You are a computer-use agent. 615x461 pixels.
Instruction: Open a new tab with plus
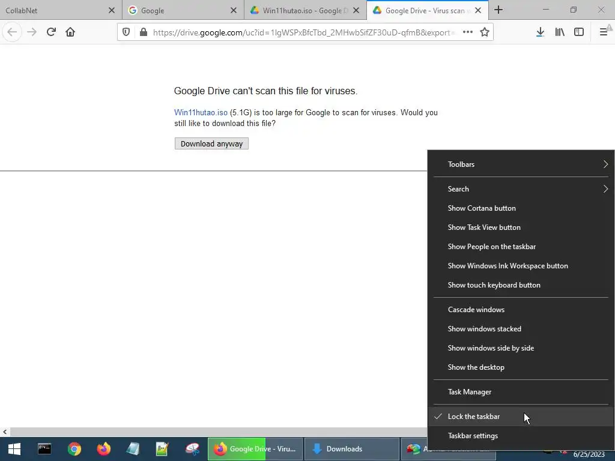pyautogui.click(x=498, y=10)
